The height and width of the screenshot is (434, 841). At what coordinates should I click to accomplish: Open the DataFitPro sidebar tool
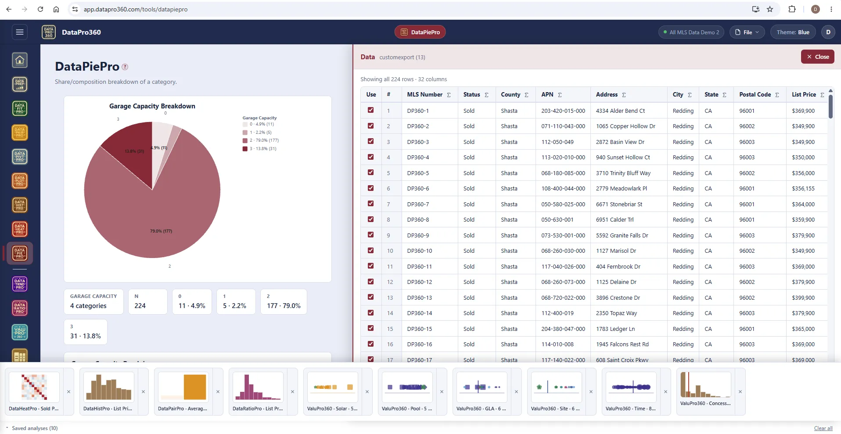click(x=20, y=108)
